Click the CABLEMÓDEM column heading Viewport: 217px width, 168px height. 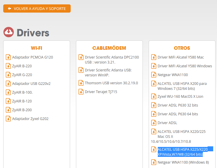tap(109, 48)
